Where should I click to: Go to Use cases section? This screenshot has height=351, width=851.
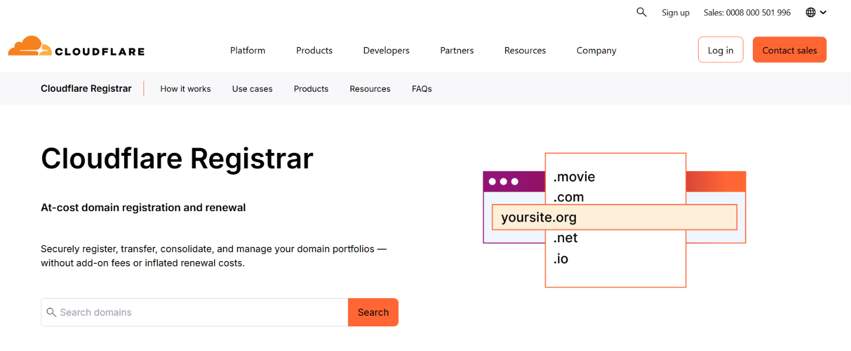[x=252, y=89]
